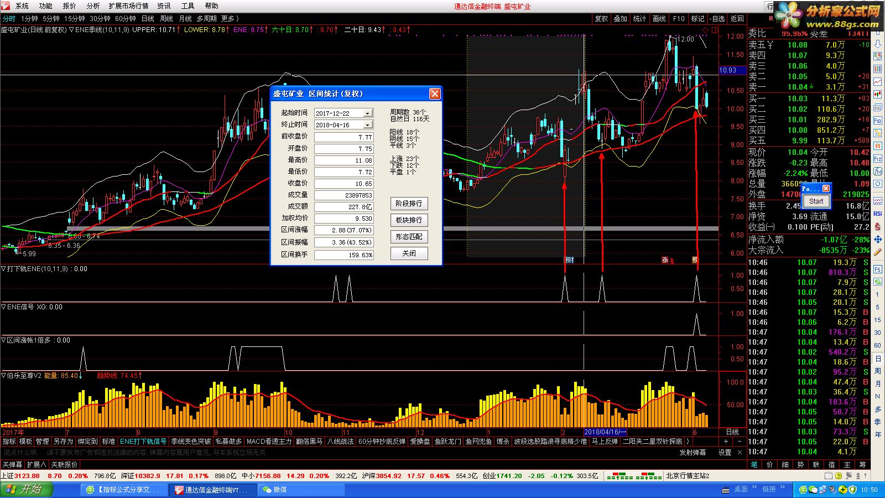Open the F10 right sidebar icon
Screen dimensions: 885x498
[878, 120]
